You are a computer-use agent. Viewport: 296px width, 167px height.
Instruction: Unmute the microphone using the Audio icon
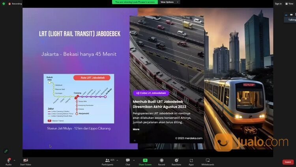8,160
